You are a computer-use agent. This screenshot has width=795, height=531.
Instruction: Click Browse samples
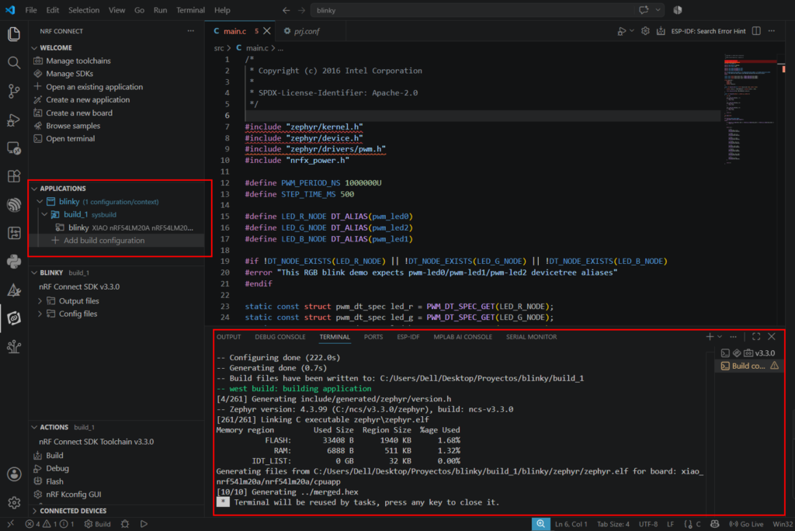(x=72, y=126)
